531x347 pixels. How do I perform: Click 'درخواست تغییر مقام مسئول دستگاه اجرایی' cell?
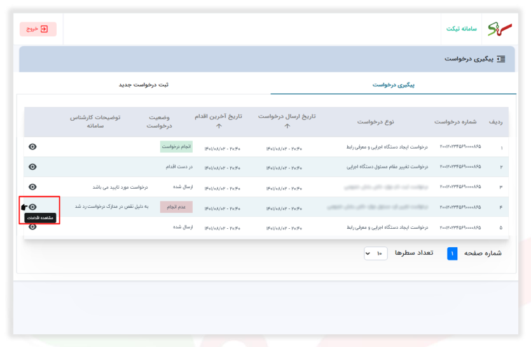tap(387, 167)
